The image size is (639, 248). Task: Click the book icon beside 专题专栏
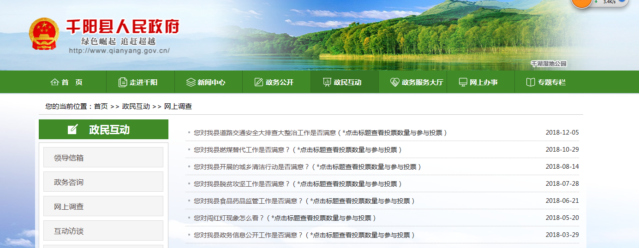click(531, 83)
